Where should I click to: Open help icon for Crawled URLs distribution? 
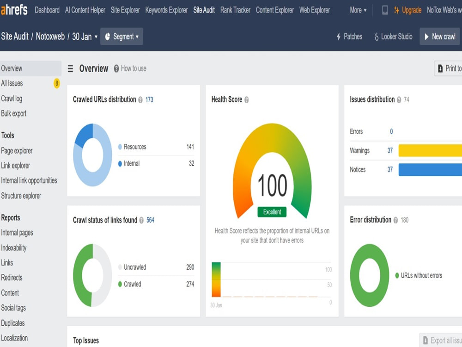(x=140, y=100)
